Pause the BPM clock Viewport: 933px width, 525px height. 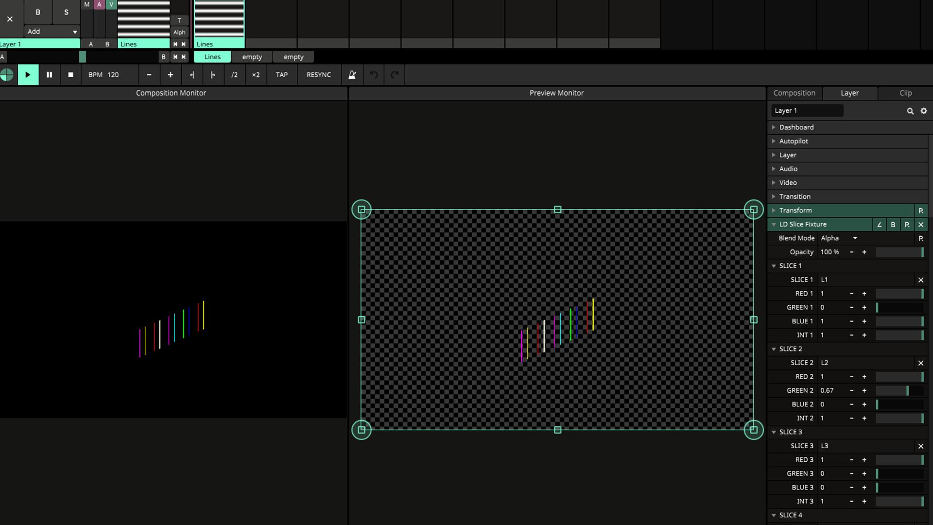click(49, 75)
